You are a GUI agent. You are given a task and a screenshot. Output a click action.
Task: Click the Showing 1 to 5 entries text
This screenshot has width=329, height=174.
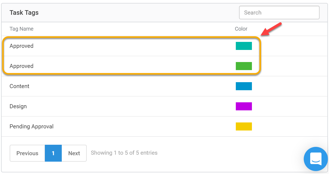[124, 153]
